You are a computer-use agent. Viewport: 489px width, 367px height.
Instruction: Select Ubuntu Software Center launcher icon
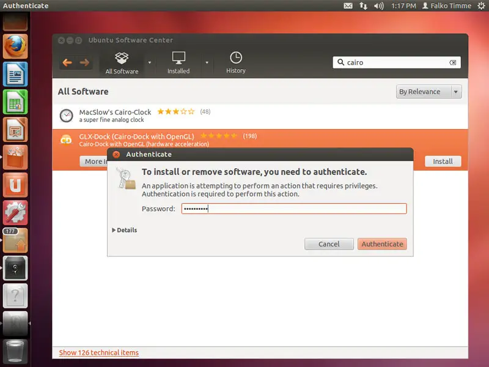pyautogui.click(x=15, y=157)
